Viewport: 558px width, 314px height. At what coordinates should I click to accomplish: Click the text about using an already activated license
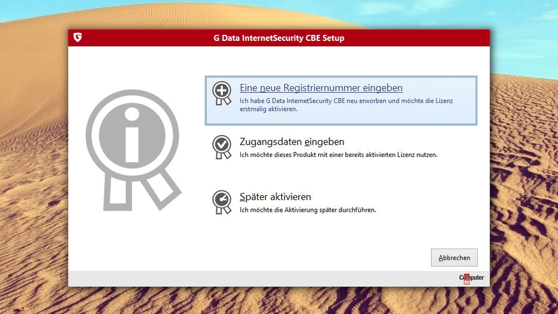pos(338,155)
